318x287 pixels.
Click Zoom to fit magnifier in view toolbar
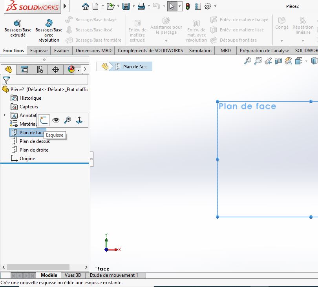(x=248, y=61)
